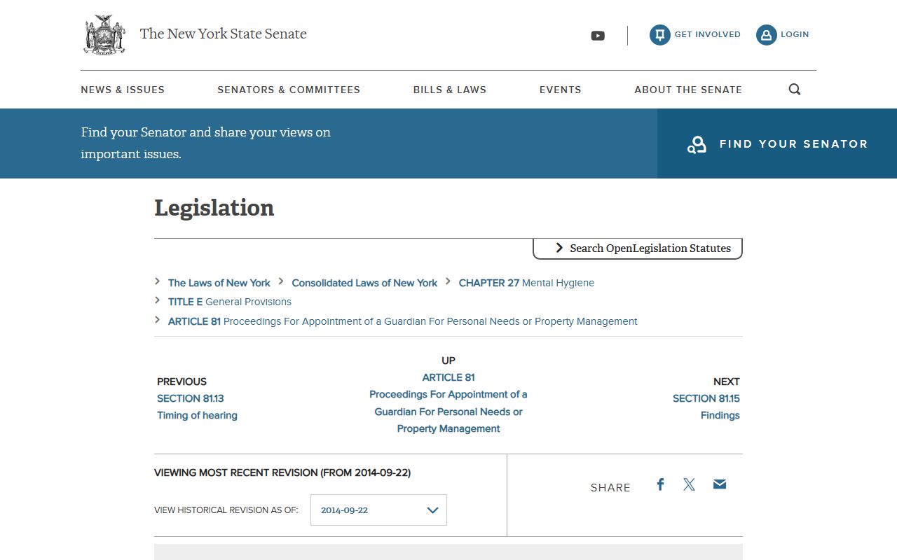Image resolution: width=897 pixels, height=560 pixels.
Task: Share this law by email
Action: [720, 484]
